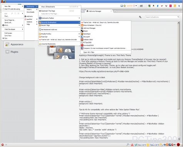Expand the Recent Tags submenu arrow
Image resolution: width=183 pixels, height=147 pixels.
tap(79, 25)
